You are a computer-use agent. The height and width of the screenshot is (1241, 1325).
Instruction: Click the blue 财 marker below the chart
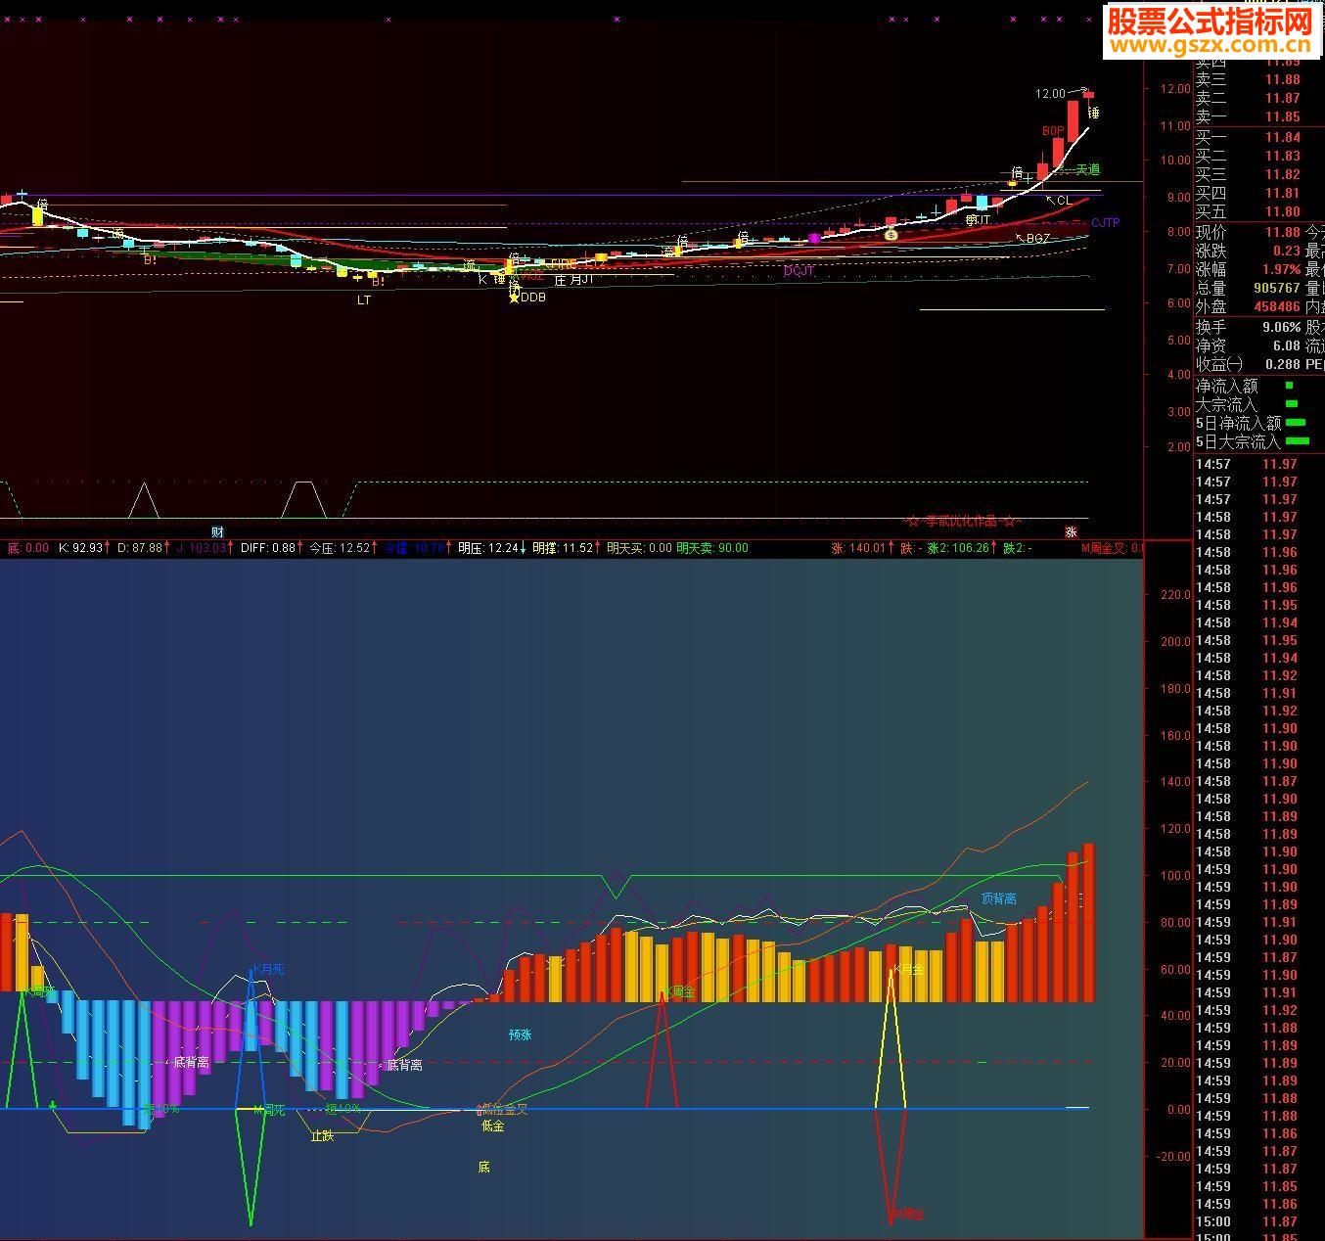coord(217,531)
